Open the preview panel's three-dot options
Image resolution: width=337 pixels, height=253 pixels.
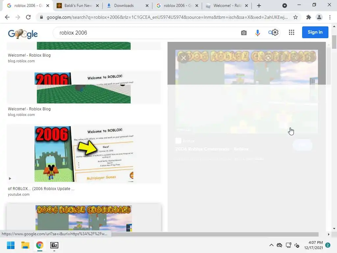click(282, 58)
